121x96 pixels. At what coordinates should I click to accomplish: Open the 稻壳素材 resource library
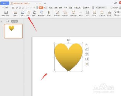point(57,14)
